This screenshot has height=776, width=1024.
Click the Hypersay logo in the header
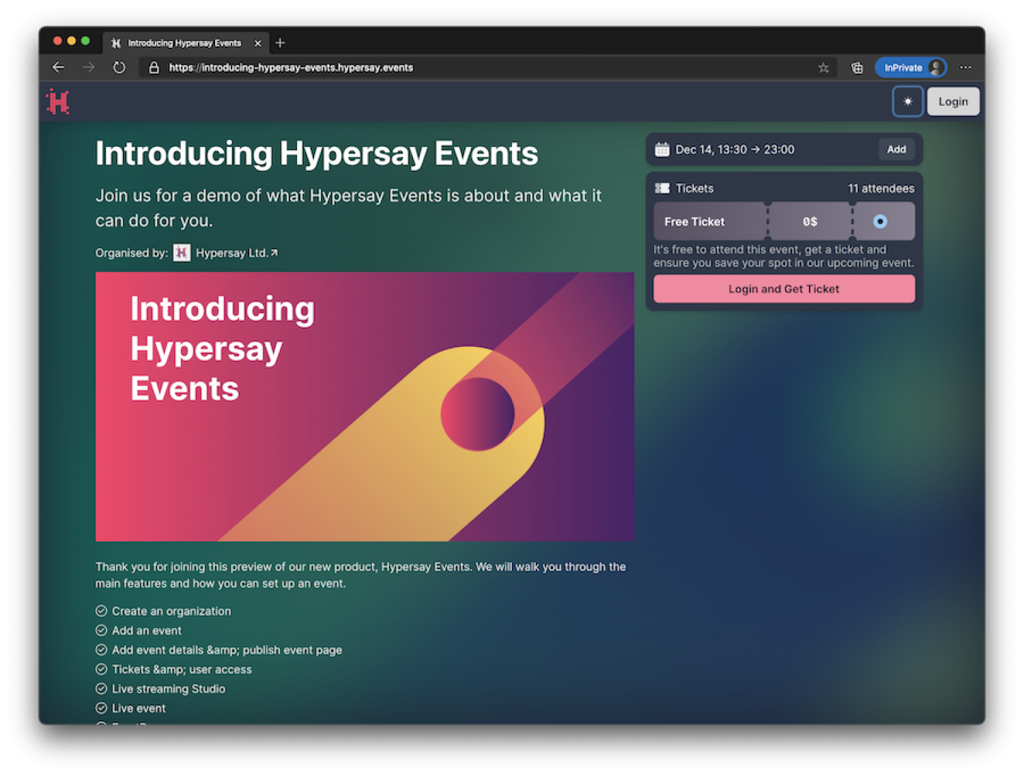[58, 102]
